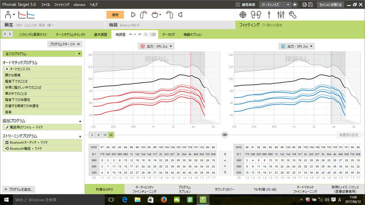This screenshot has width=365, height=205.
Task: Open the audiogram curves icon
Action: pos(26,15)
